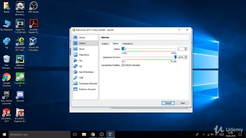Select CrystalDisk desktop icon
Screen dimensions: 246x138
click(20, 80)
